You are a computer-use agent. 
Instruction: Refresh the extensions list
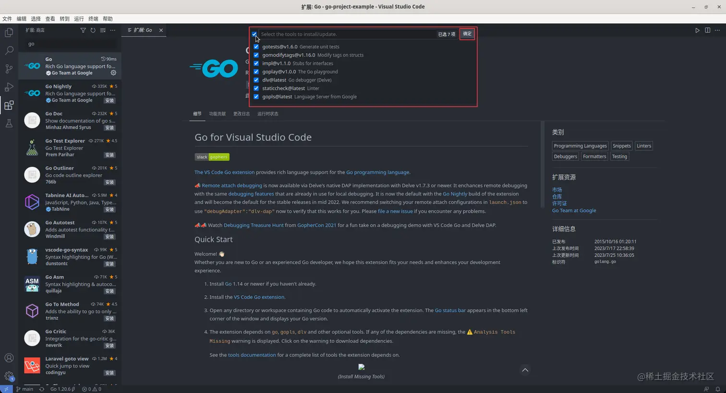coord(93,30)
